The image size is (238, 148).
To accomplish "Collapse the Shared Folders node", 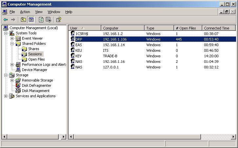I will pyautogui.click(x=12, y=44).
